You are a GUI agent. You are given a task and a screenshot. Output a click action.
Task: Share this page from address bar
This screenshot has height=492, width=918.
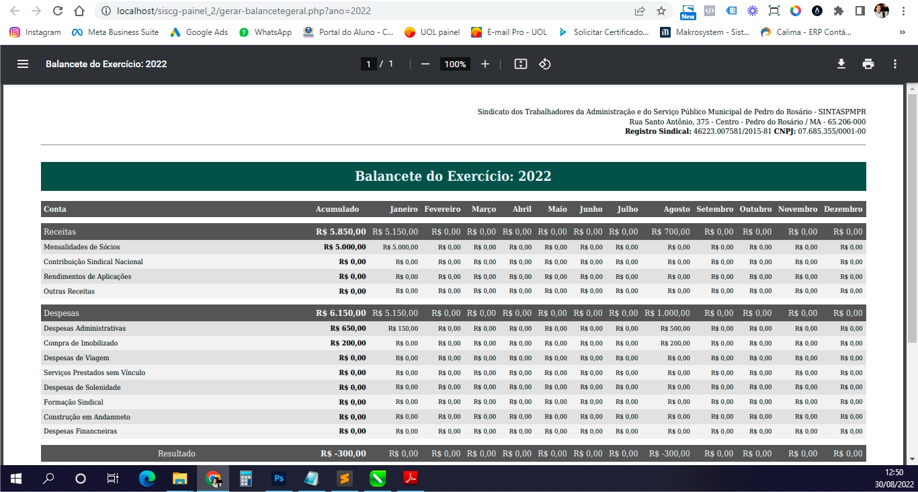[640, 11]
